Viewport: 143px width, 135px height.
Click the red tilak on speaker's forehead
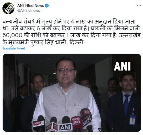click(65, 67)
